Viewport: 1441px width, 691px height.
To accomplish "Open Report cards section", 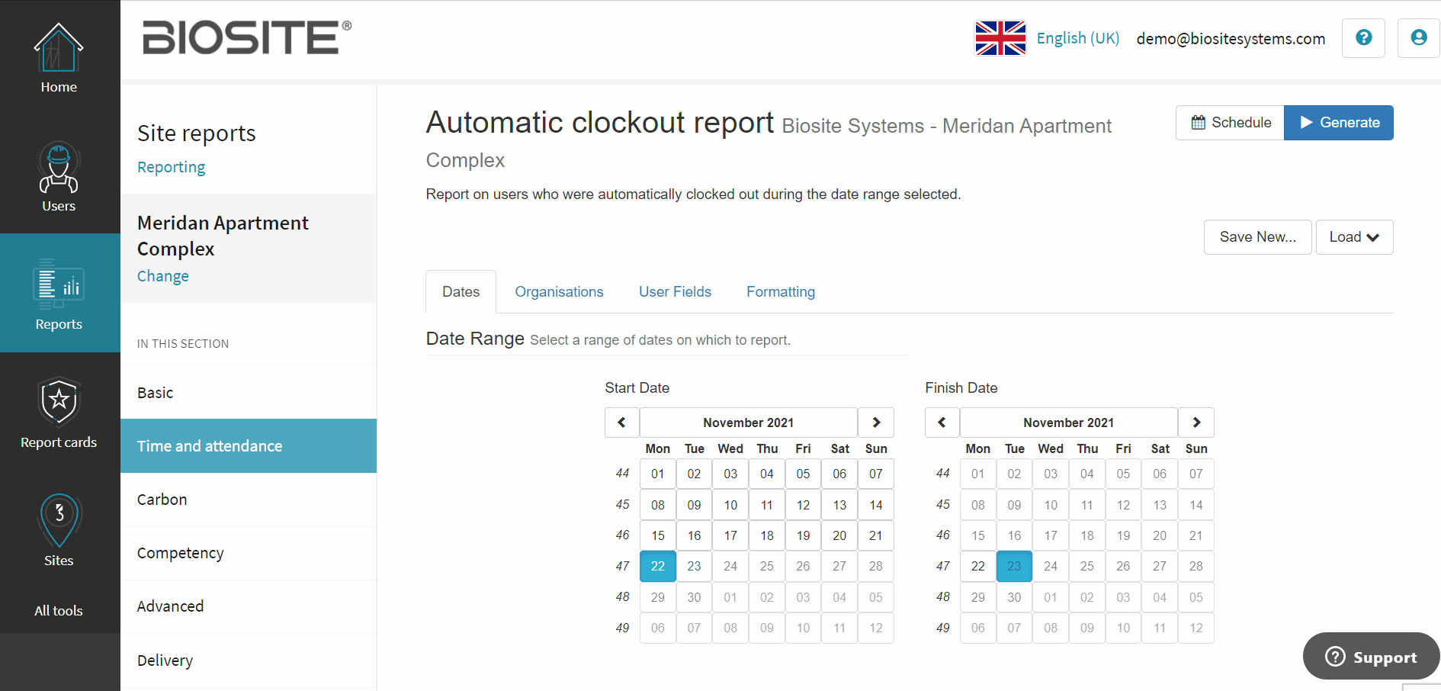I will (59, 413).
